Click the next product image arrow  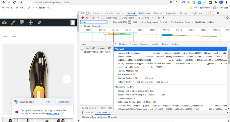[67, 79]
